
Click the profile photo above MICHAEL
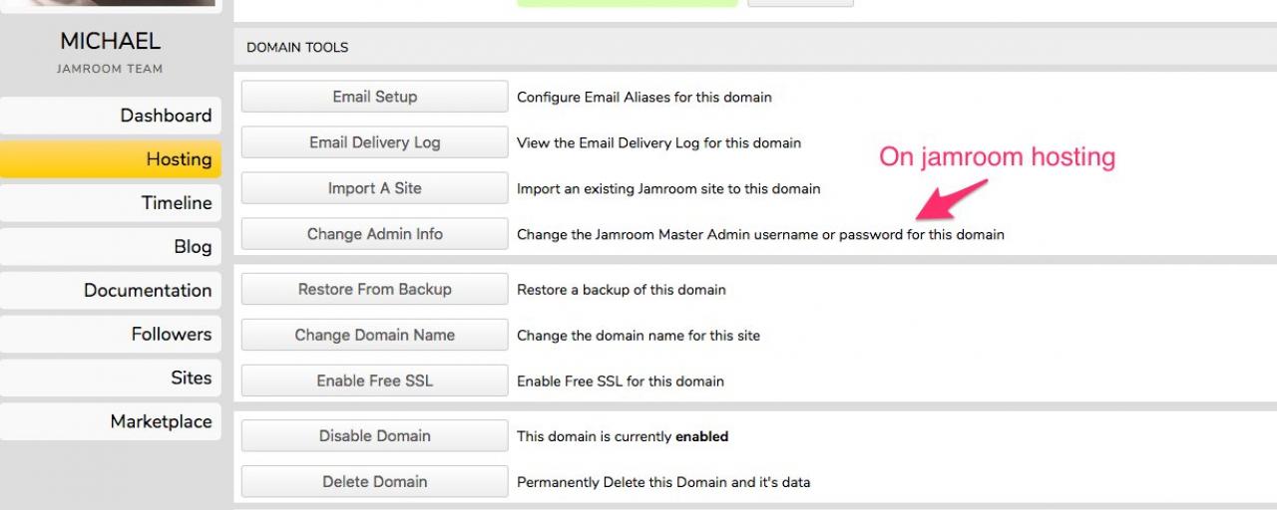[110, 3]
